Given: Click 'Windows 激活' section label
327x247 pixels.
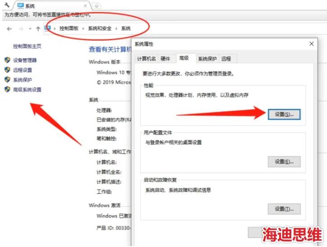Looking at the screenshot, I should 104,205.
